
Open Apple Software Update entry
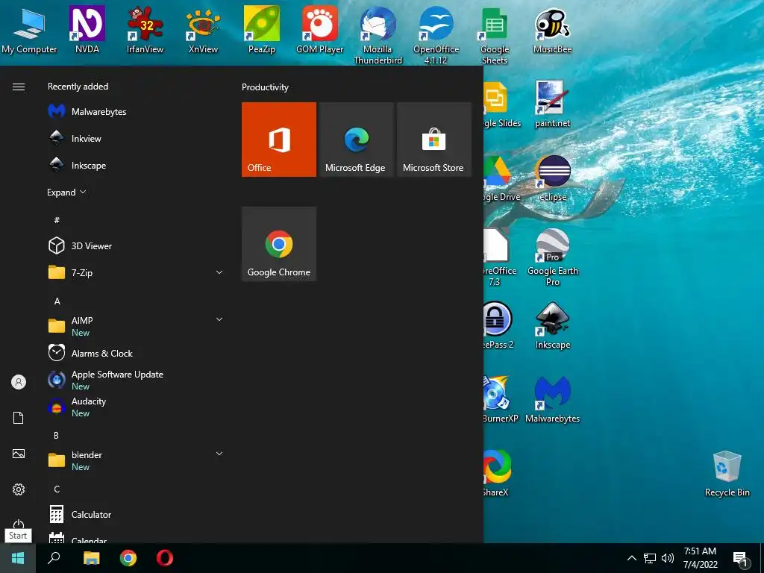pos(136,380)
